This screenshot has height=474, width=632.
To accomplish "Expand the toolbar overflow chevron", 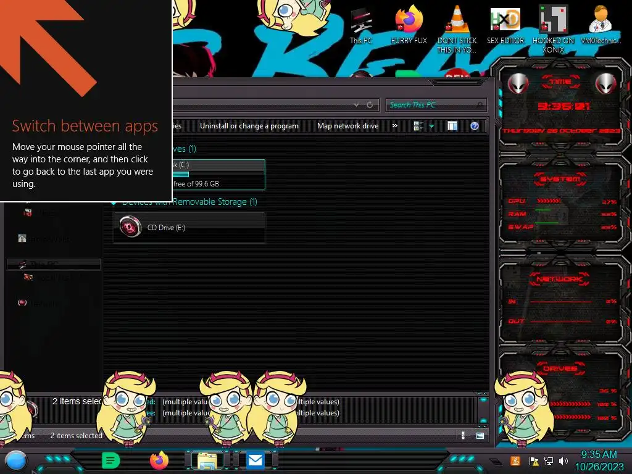I will tap(395, 126).
